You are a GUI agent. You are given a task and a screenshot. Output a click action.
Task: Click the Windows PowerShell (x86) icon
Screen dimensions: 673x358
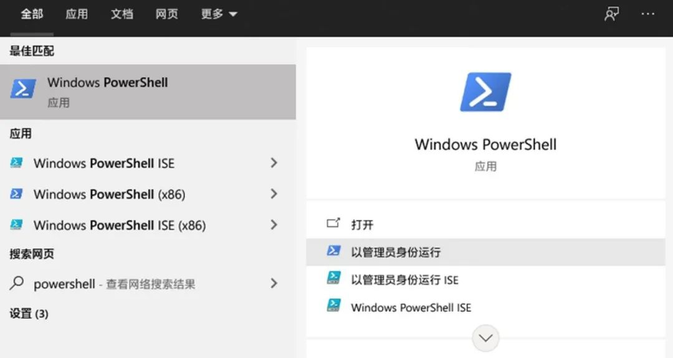coord(17,194)
